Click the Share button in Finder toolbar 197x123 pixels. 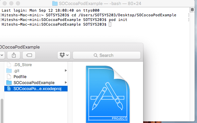click(x=14, y=55)
